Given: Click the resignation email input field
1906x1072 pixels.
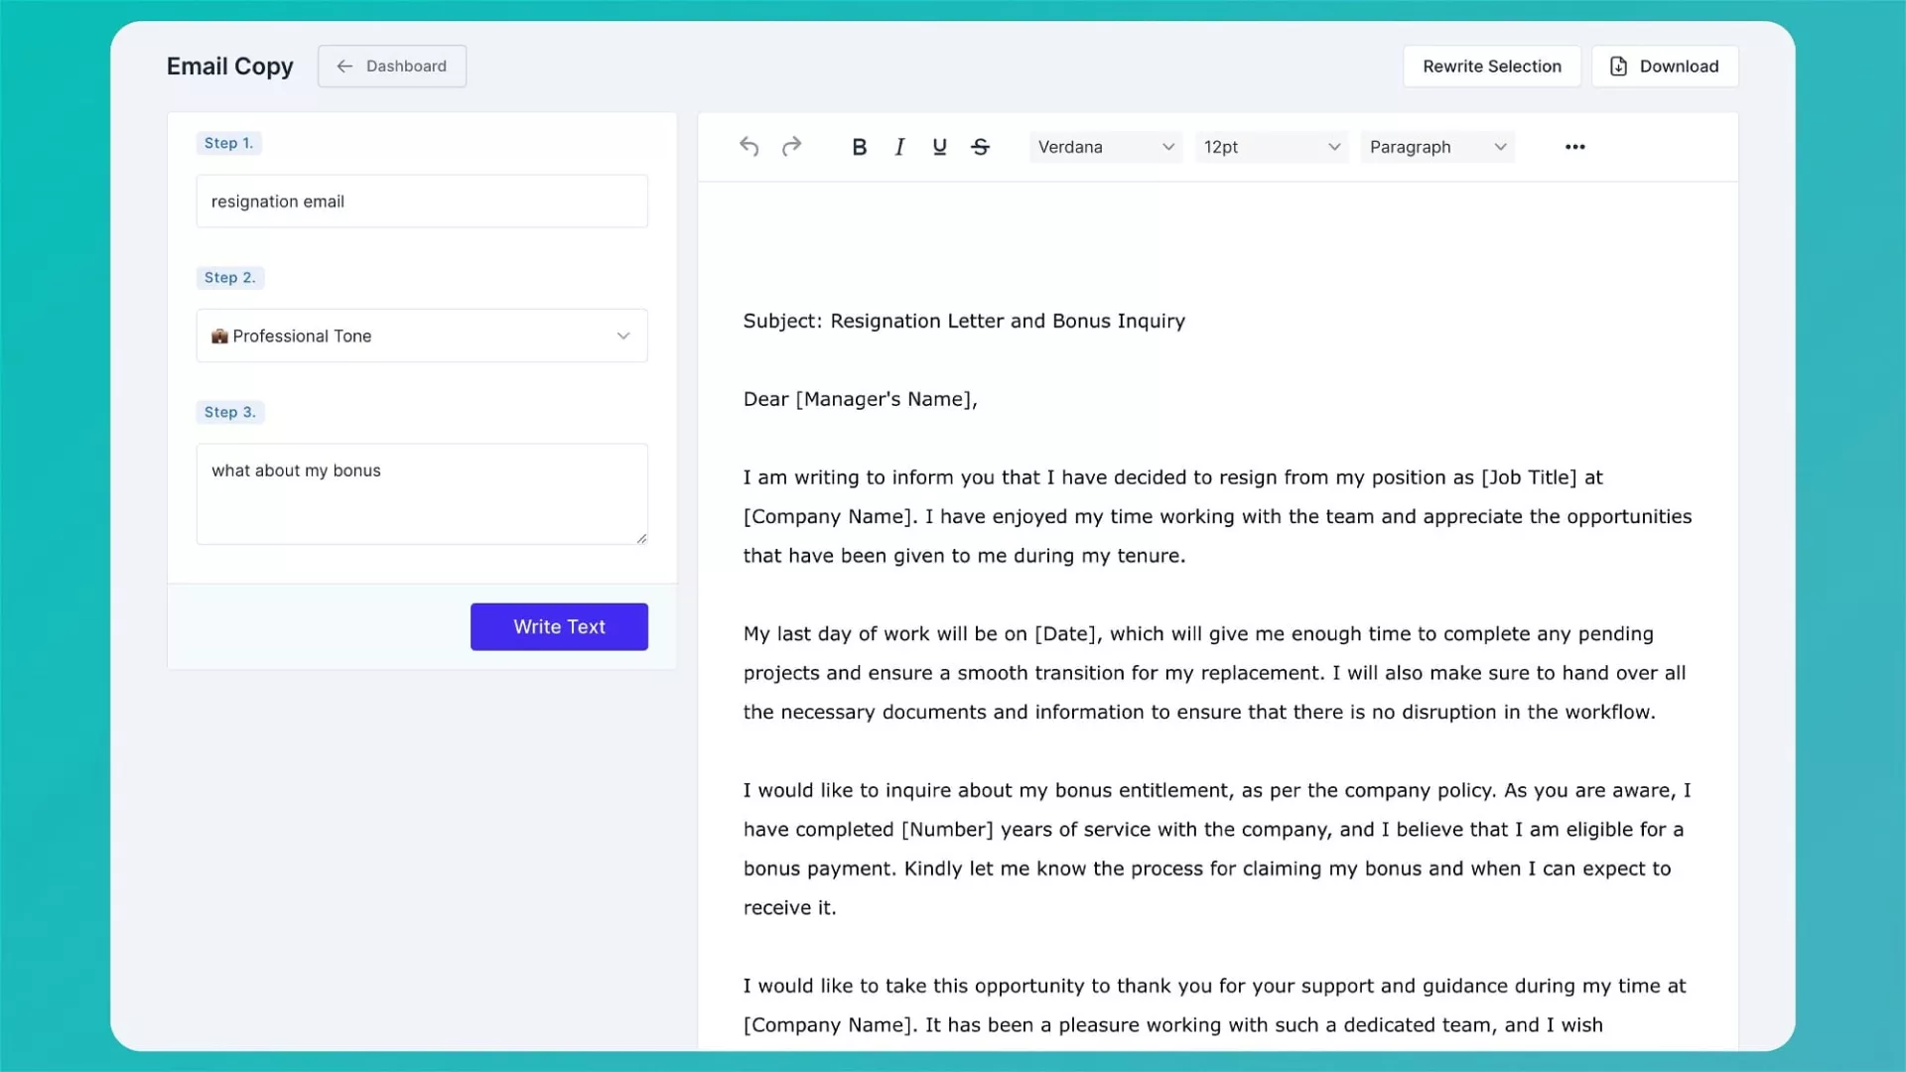Looking at the screenshot, I should (x=422, y=201).
